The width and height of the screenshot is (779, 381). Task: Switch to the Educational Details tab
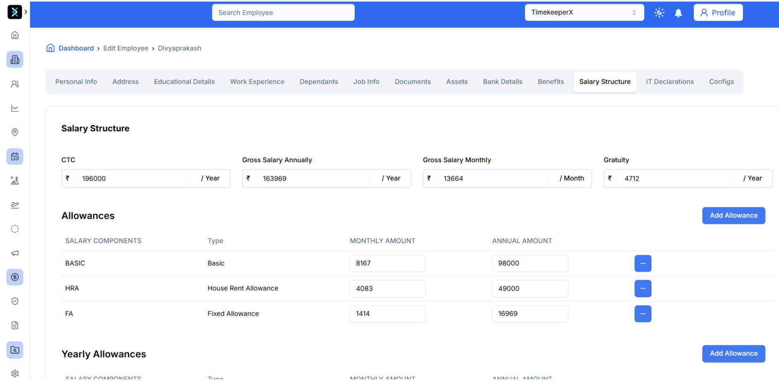(184, 82)
